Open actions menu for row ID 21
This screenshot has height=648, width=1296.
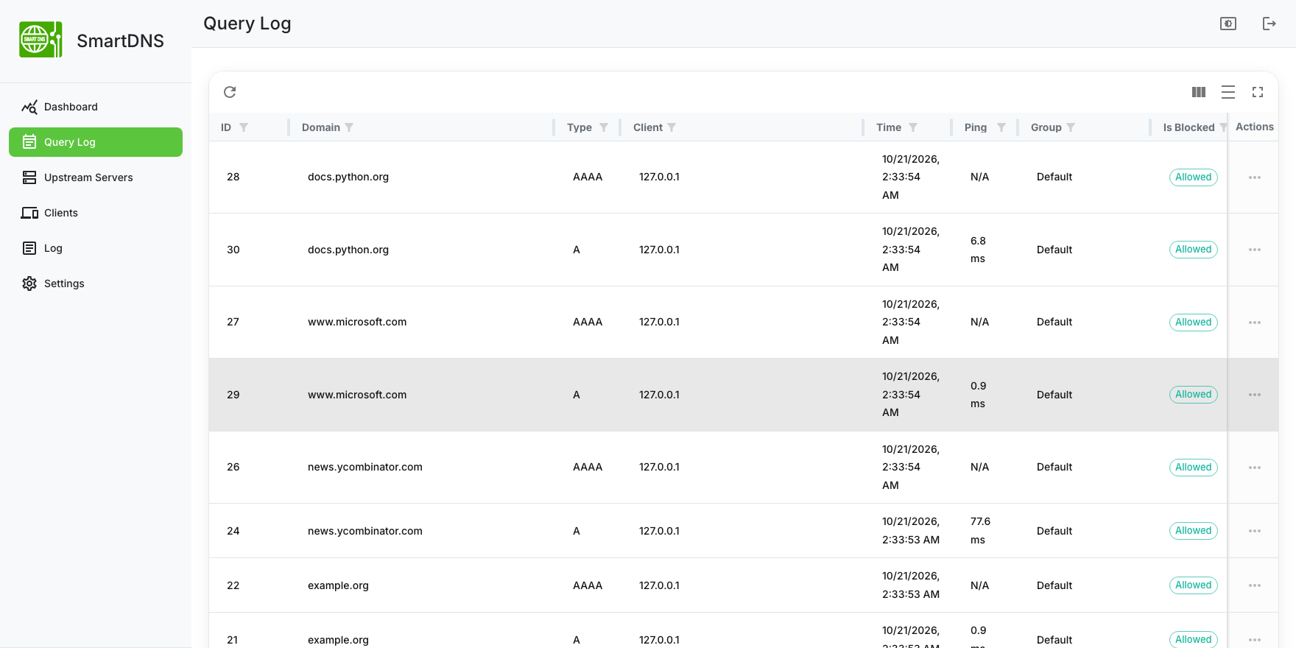coord(1255,640)
